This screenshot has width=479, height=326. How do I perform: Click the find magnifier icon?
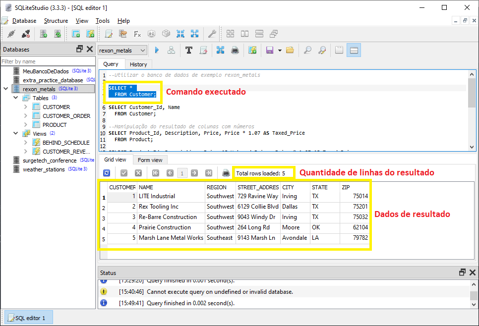pyautogui.click(x=307, y=50)
